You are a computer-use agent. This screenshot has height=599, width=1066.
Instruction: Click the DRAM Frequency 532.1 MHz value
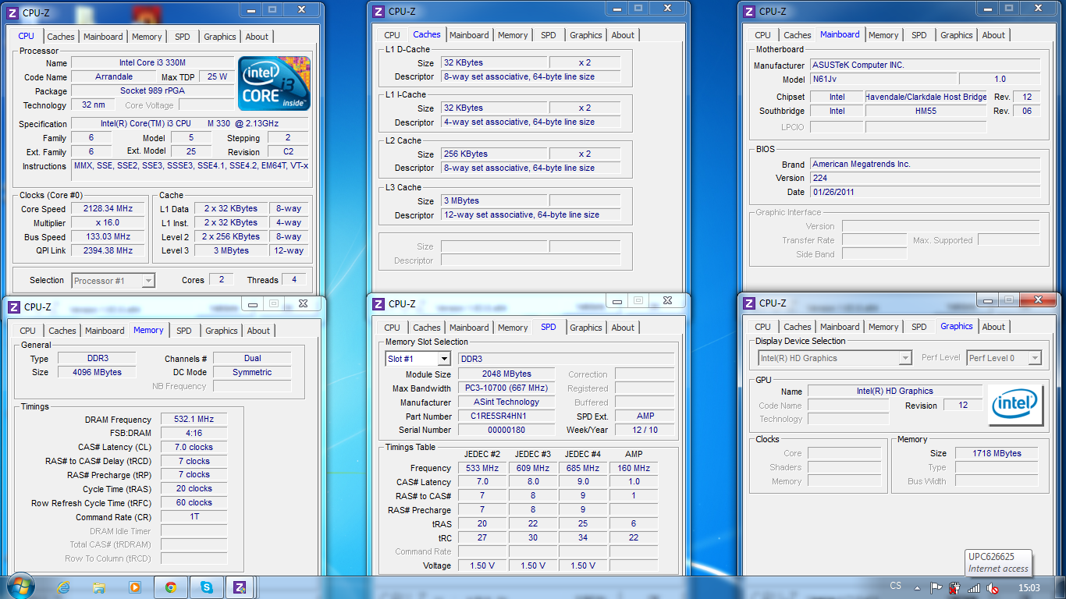tap(194, 419)
